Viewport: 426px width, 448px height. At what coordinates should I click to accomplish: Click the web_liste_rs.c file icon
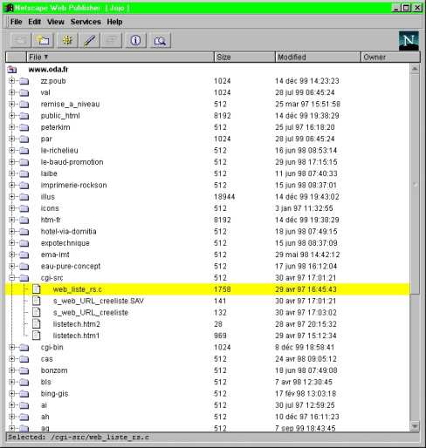pyautogui.click(x=37, y=289)
